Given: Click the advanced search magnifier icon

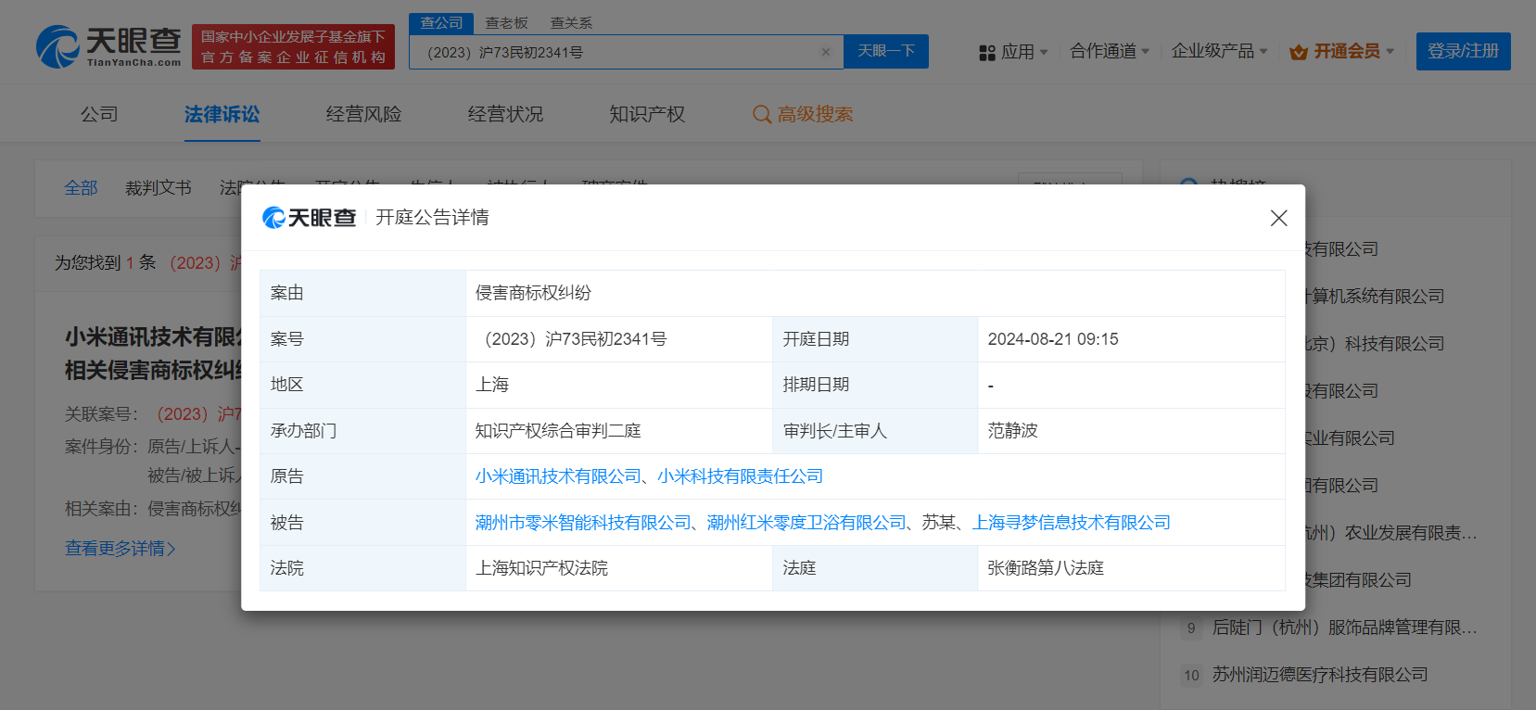Looking at the screenshot, I should pyautogui.click(x=762, y=114).
